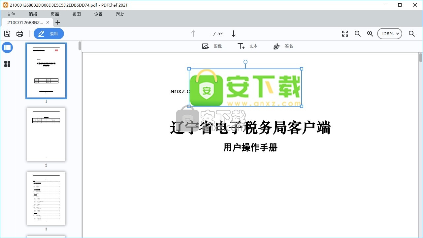The image size is (423, 238).
Task: Open the 编辑 menu in menu bar
Action: 33,14
